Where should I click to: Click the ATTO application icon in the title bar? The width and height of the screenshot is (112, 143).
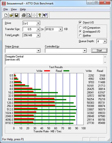pyautogui.click(x=4, y=3)
